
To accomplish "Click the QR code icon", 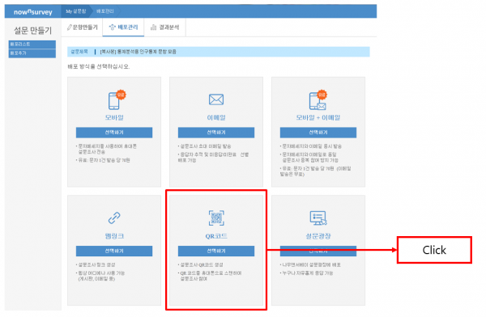I will pos(216,218).
